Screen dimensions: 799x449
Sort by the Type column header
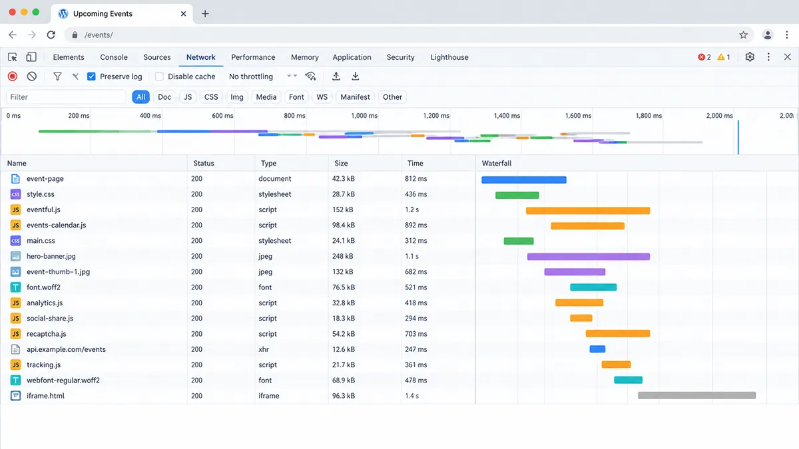[292, 163]
